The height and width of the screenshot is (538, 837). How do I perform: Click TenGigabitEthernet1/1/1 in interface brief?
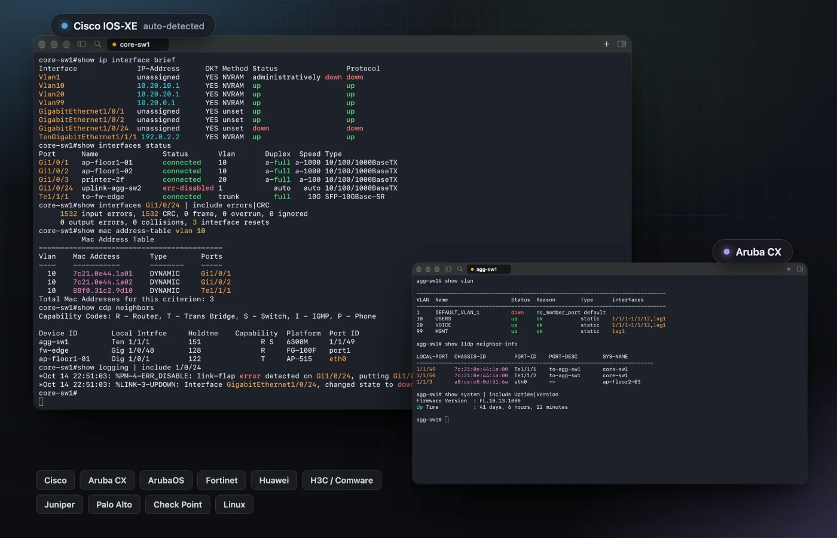(88, 137)
